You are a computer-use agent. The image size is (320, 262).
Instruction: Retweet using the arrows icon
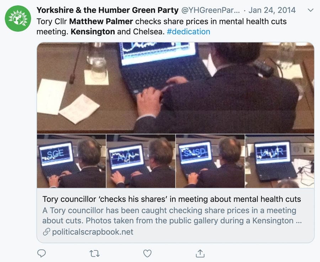95,253
